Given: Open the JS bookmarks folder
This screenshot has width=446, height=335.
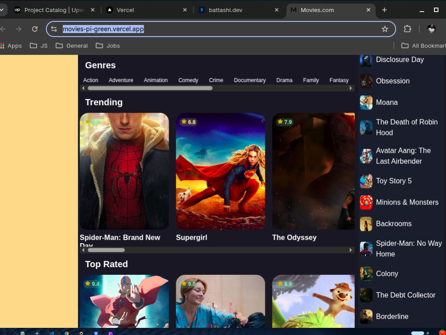Looking at the screenshot, I should 39,46.
